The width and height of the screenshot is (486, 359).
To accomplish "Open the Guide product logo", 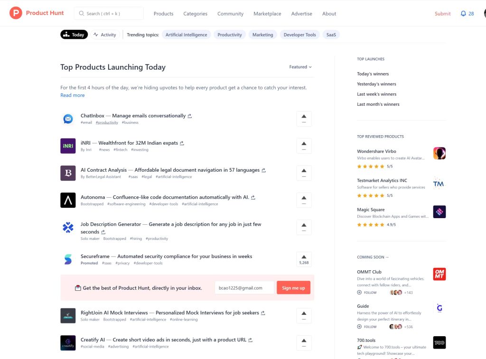I will click(x=439, y=308).
